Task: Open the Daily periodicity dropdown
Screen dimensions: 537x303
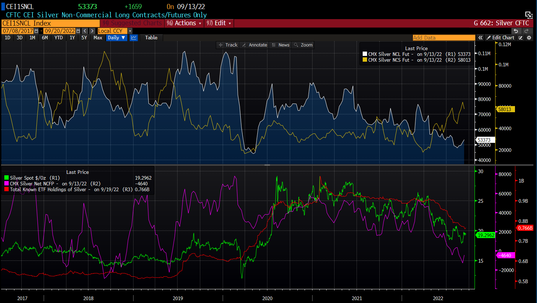Action: (117, 38)
